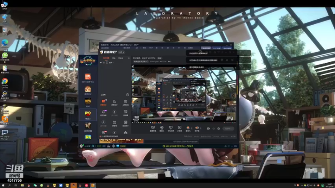Open settings gear beside start-stream button

click(219, 129)
